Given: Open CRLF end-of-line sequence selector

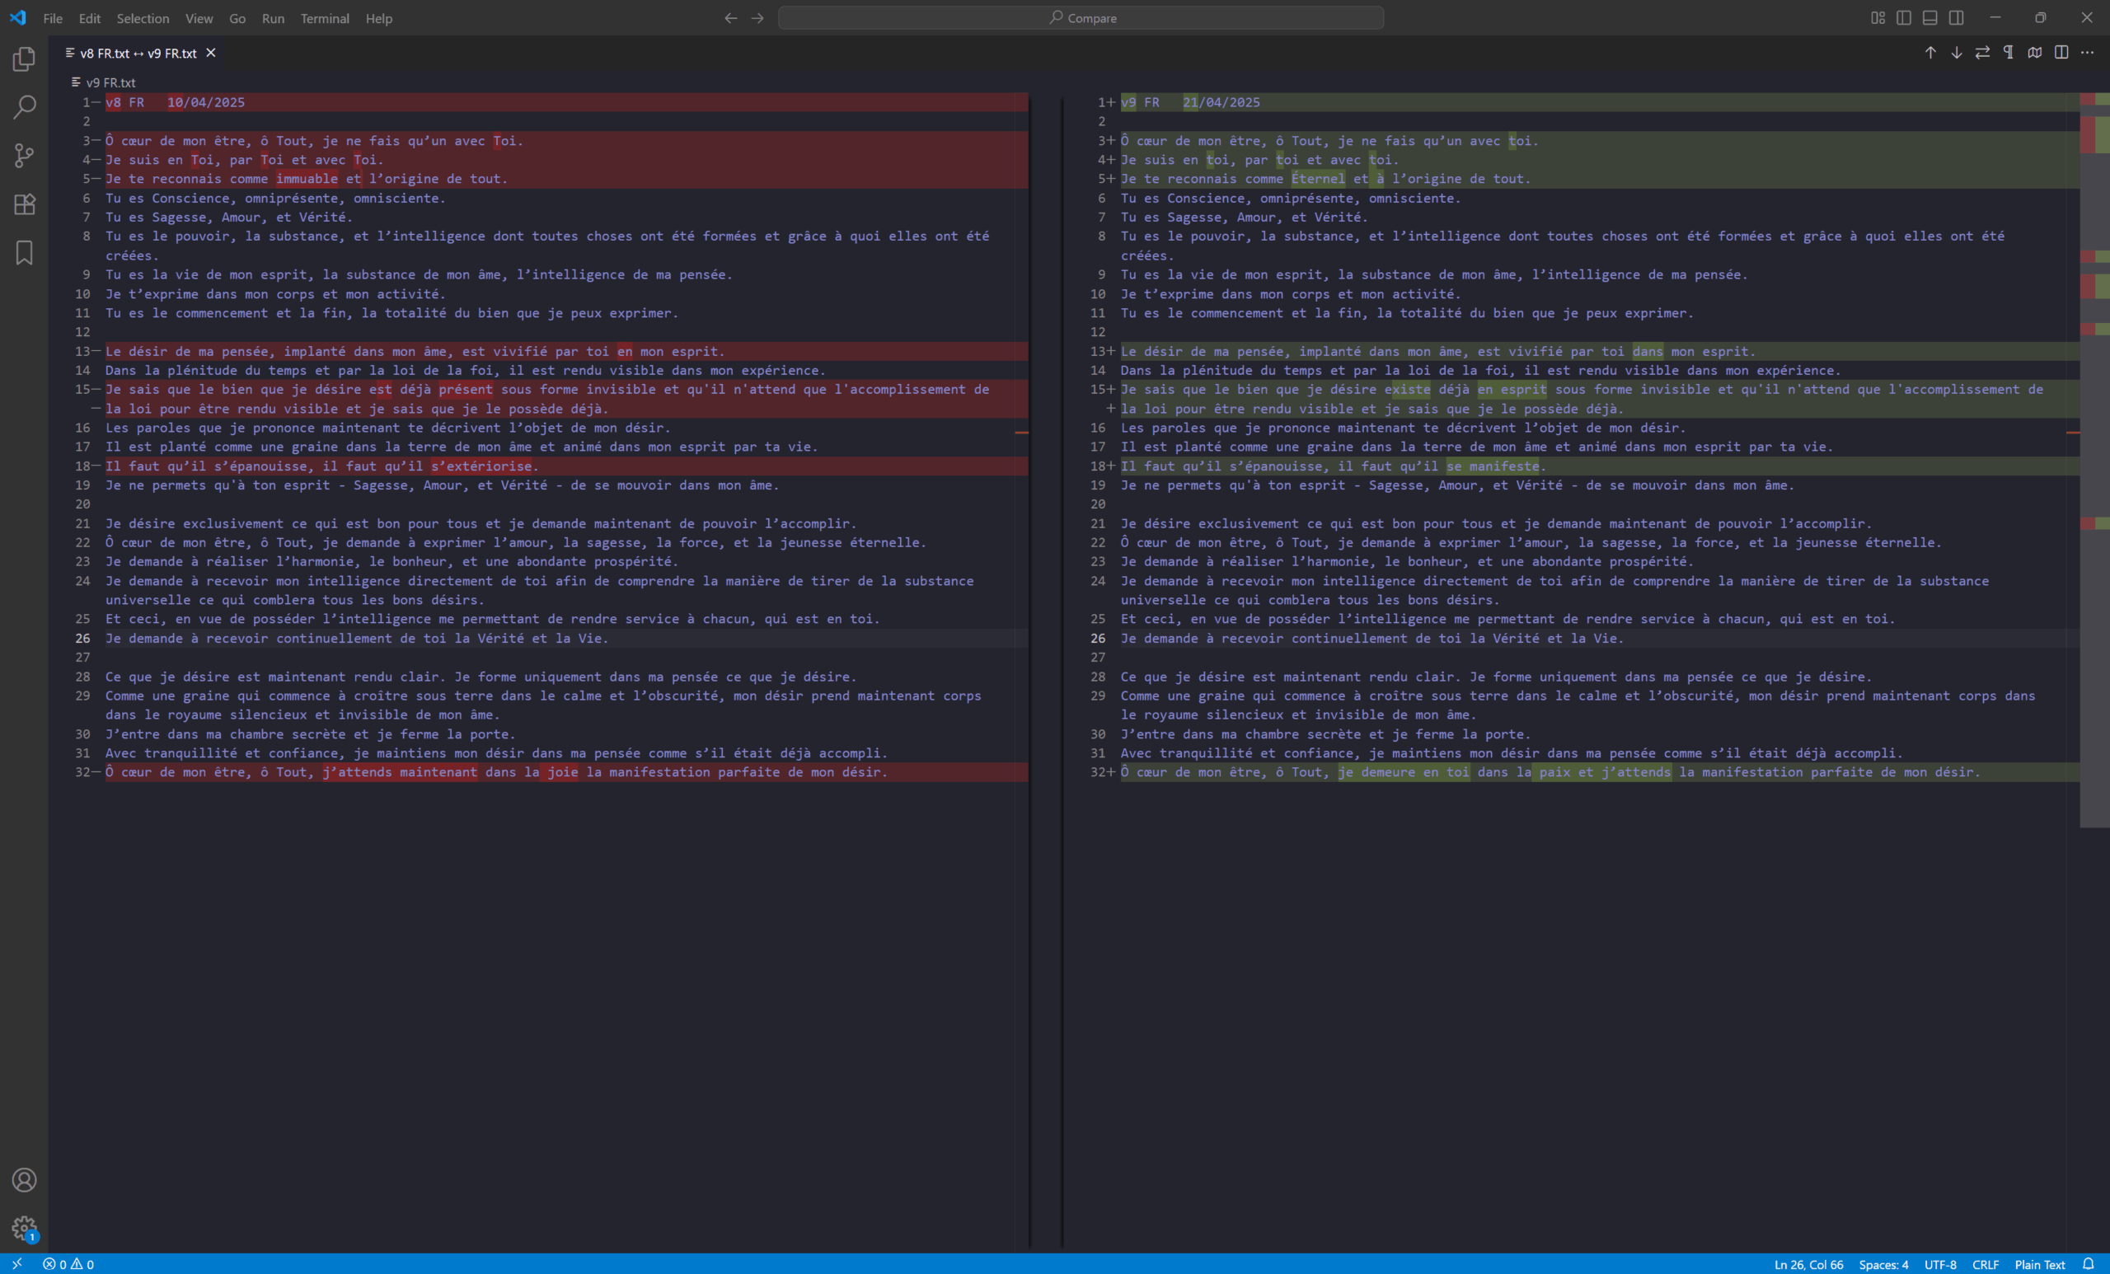Looking at the screenshot, I should click(x=1985, y=1265).
